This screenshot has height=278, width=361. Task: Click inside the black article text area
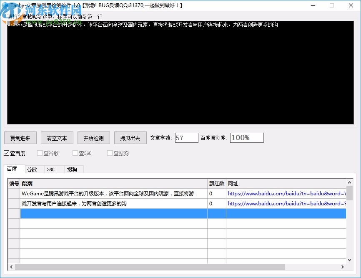[180, 73]
